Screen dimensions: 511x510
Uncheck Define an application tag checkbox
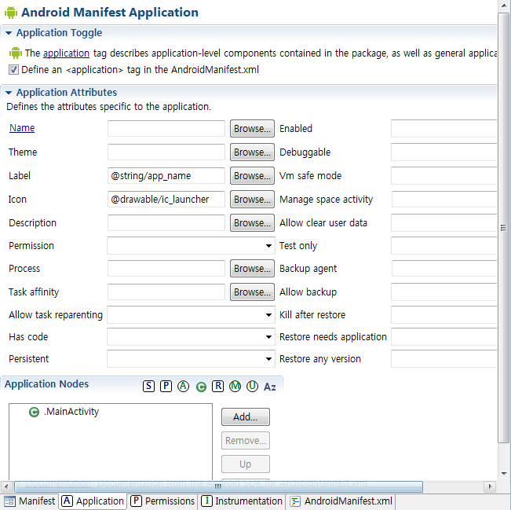click(13, 70)
